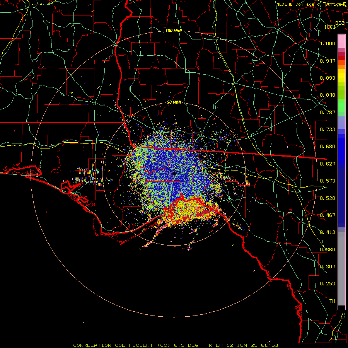The height and width of the screenshot is (348, 348).
Task: Select the 0.680 scale value
Action: coord(328,147)
